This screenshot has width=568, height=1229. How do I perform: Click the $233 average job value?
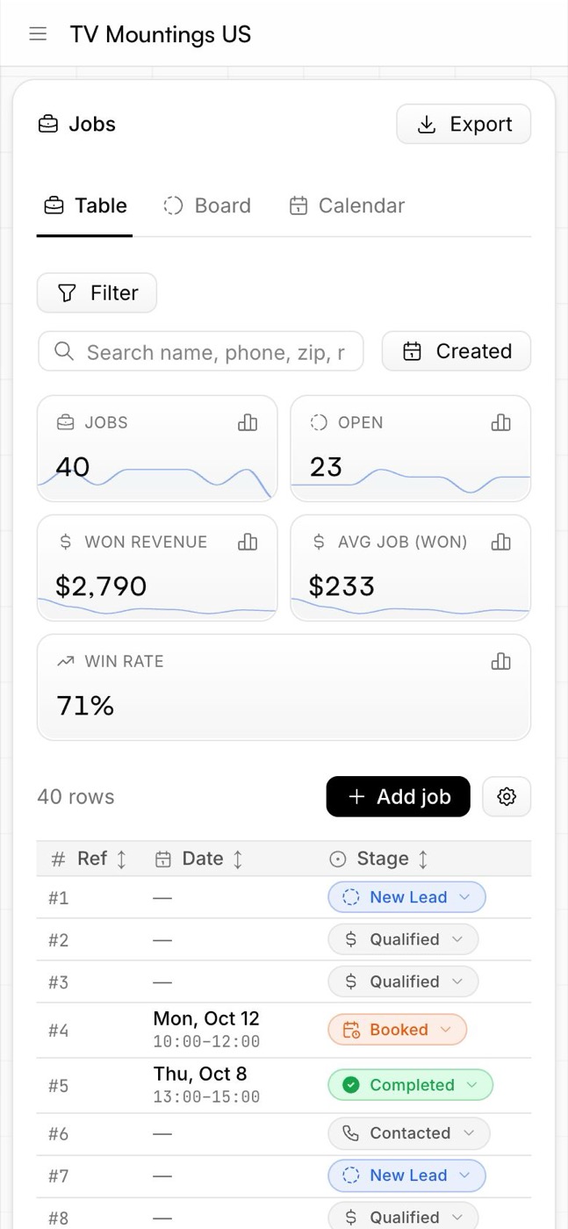(x=342, y=586)
